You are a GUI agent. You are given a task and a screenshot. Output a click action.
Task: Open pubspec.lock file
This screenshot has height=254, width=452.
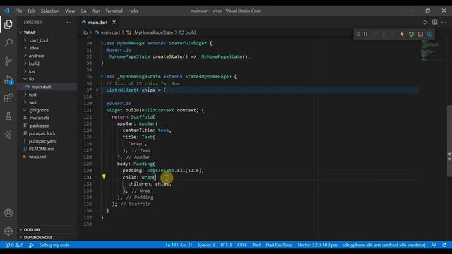click(42, 133)
